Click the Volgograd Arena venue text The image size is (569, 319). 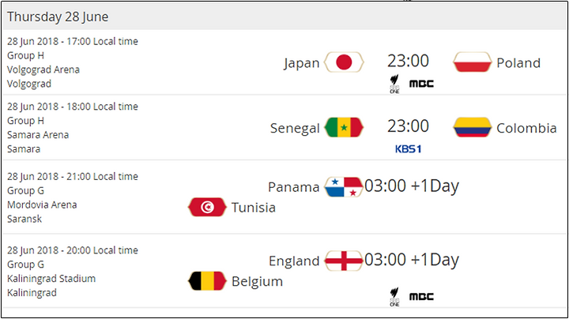click(x=43, y=69)
